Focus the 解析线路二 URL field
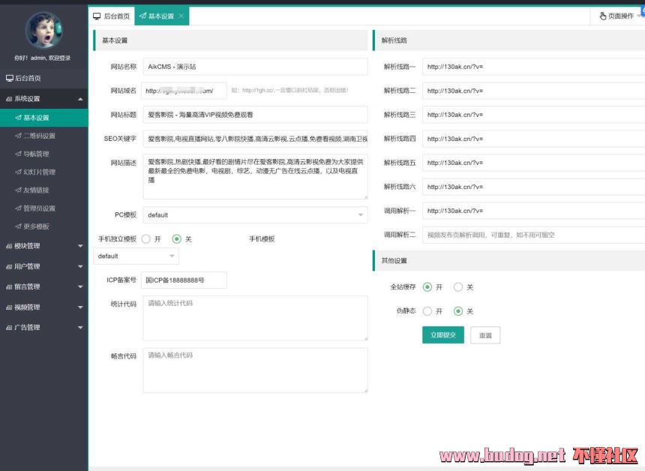 tap(533, 91)
